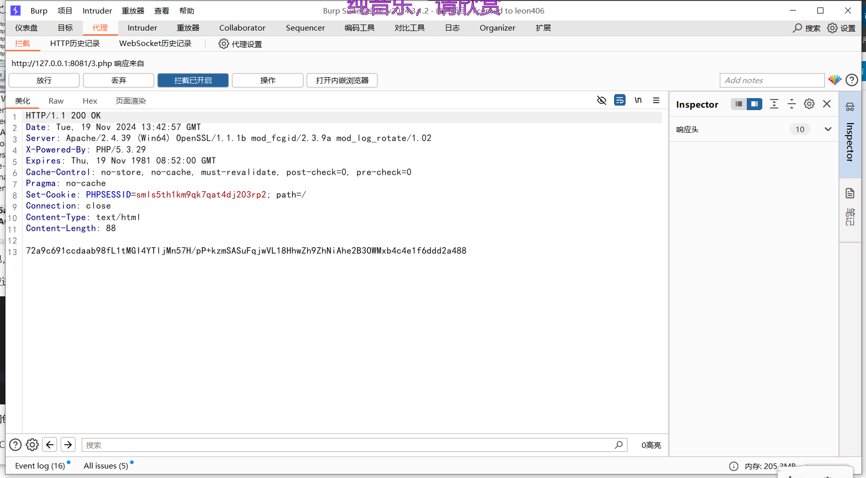The width and height of the screenshot is (866, 478).
Task: Forward the intercepted response with 放行
Action: pos(44,80)
